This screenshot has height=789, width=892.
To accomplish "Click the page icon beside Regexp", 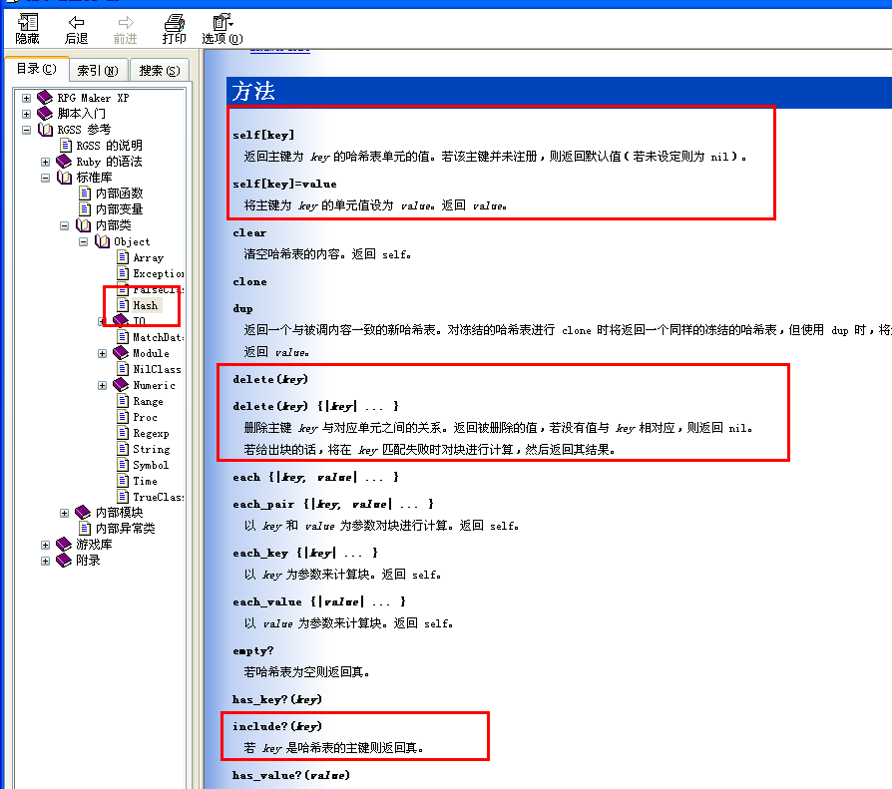I will (x=123, y=432).
